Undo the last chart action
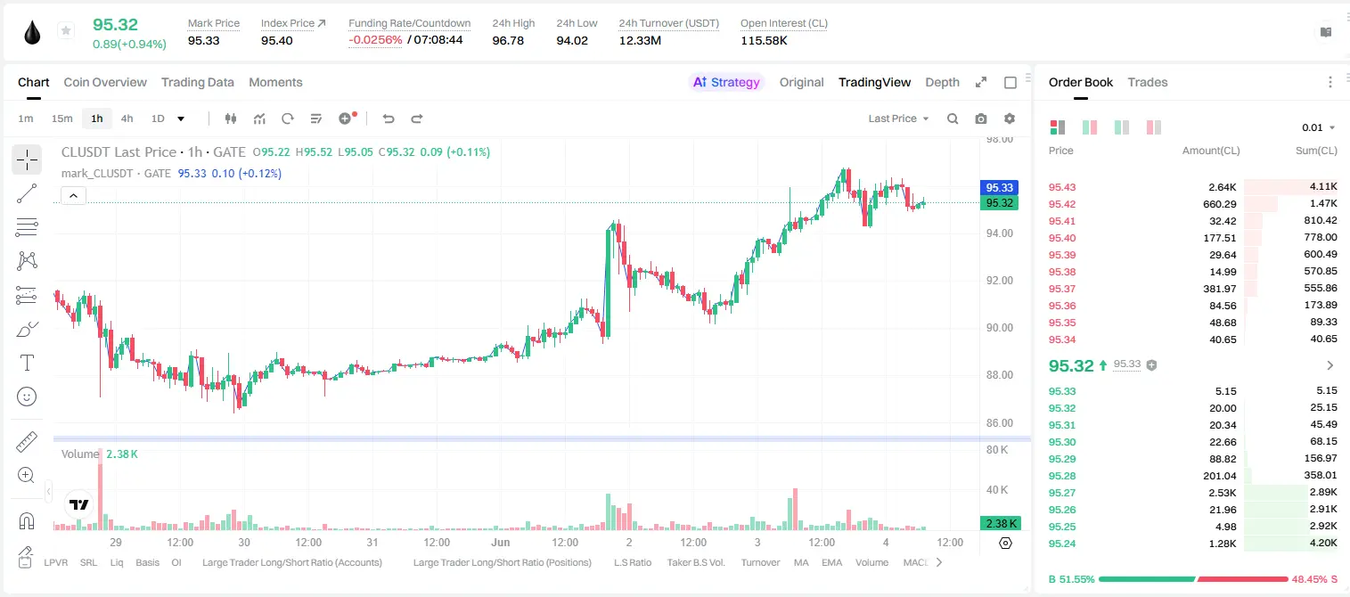This screenshot has width=1350, height=597. tap(389, 119)
